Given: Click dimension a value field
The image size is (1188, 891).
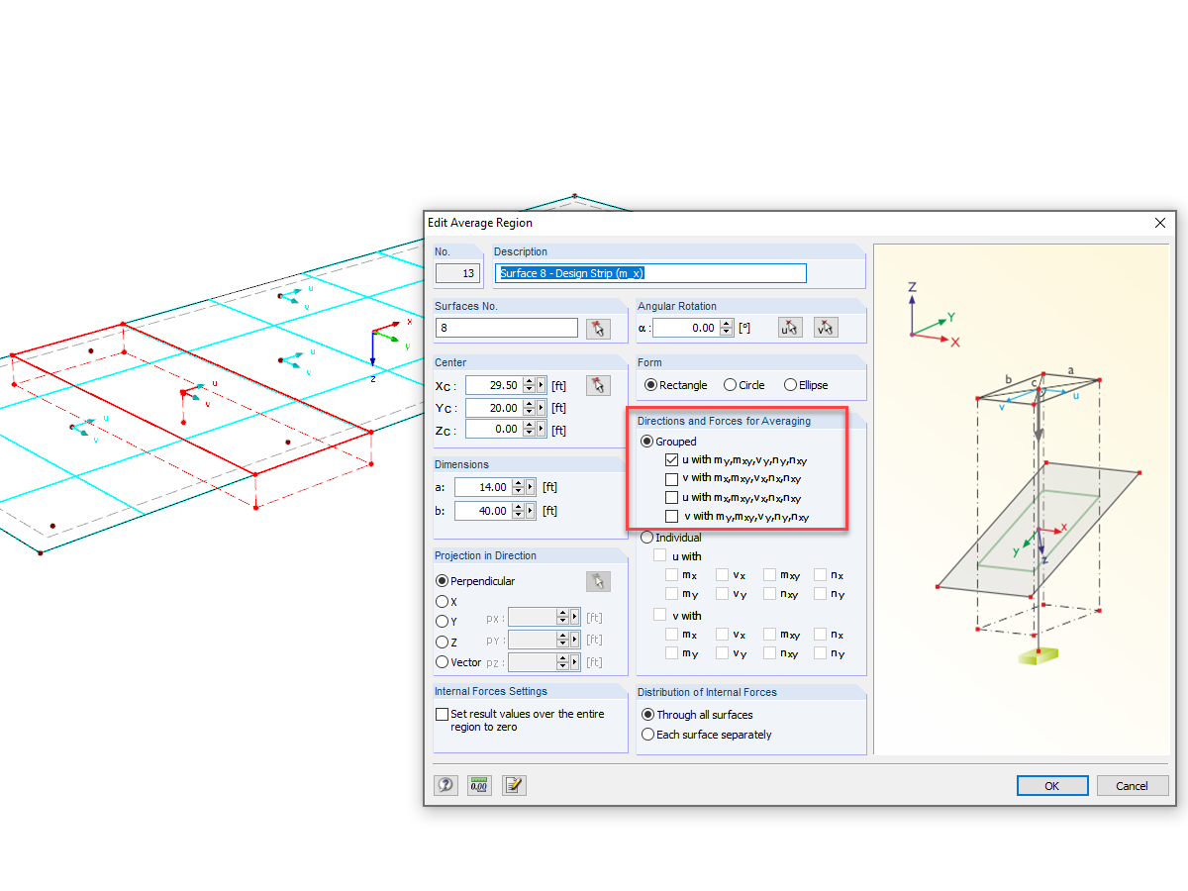Looking at the screenshot, I should (482, 487).
